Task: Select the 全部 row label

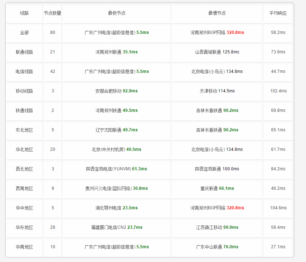Action: [25, 32]
